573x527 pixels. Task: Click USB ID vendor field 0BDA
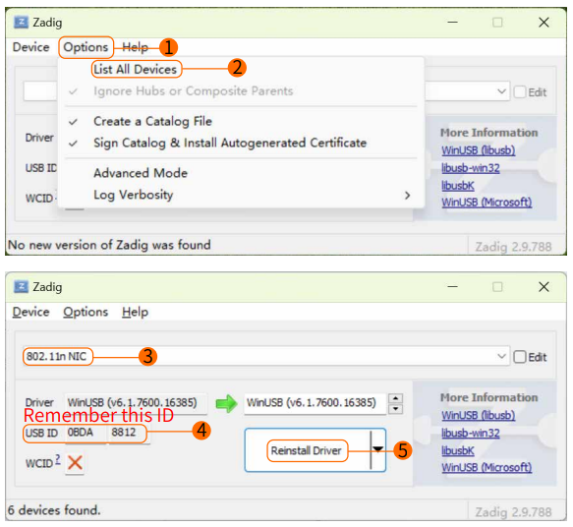(x=86, y=433)
